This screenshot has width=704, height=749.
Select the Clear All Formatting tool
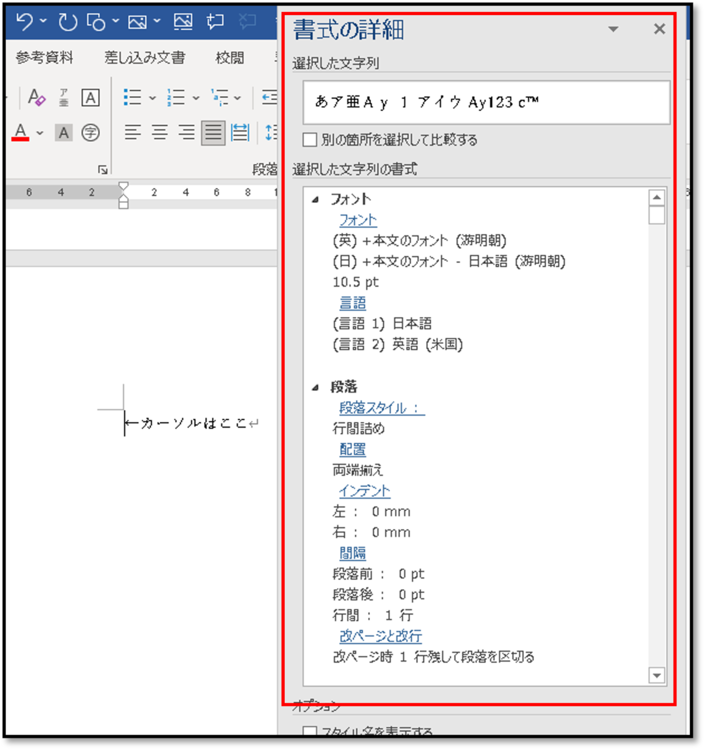coord(36,98)
